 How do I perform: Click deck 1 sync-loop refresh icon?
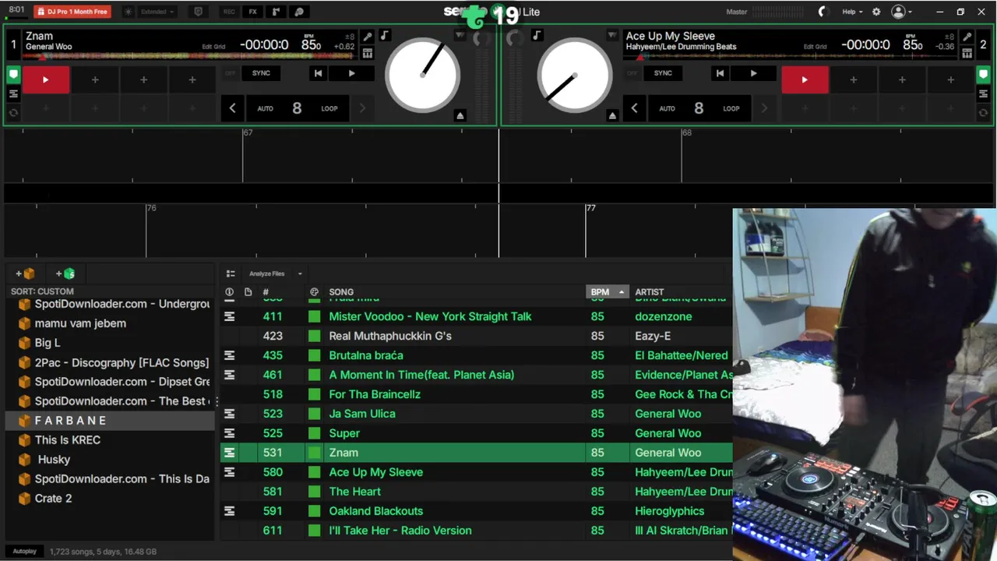[13, 112]
